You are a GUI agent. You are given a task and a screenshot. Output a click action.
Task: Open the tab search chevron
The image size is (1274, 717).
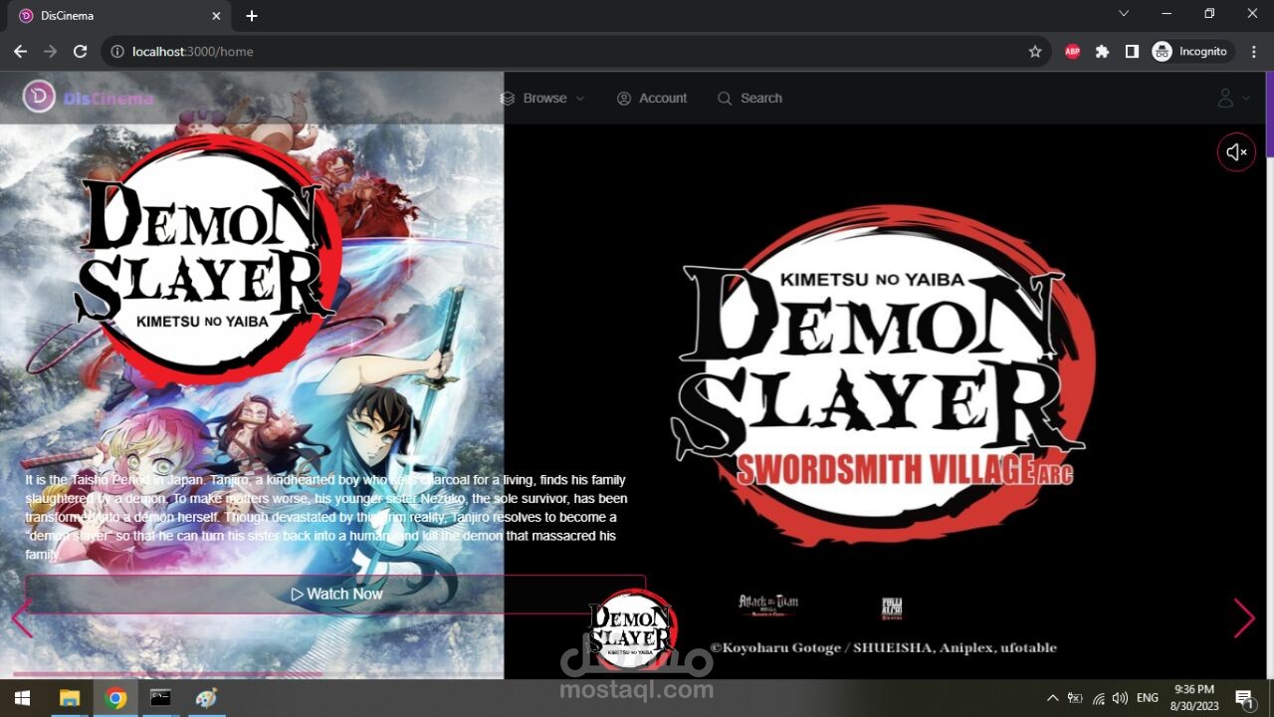pos(1124,14)
